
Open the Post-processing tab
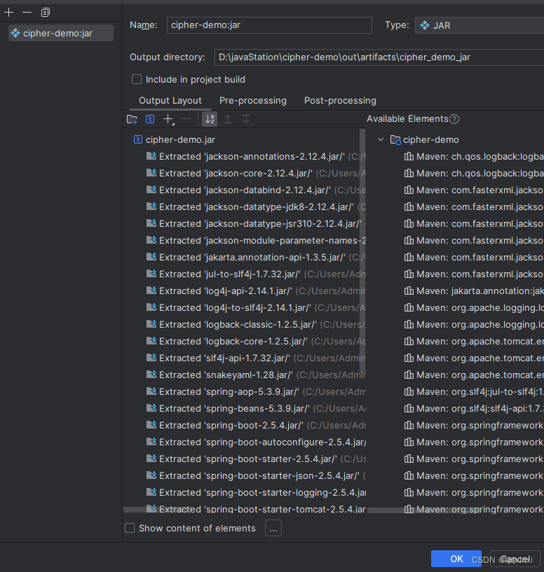(x=340, y=100)
